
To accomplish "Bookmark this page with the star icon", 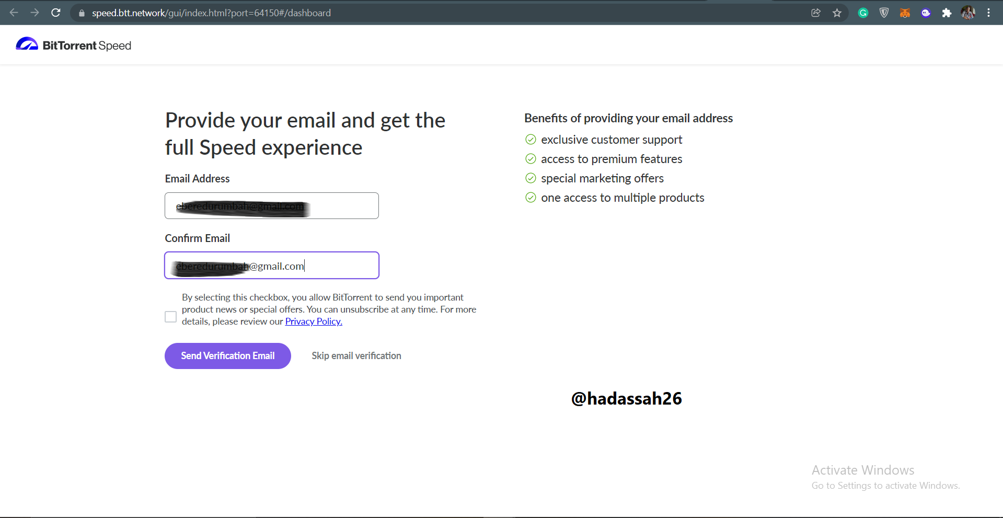I will (x=837, y=13).
